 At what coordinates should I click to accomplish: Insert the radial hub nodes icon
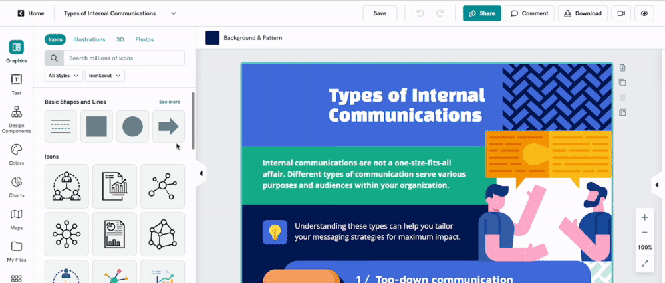pyautogui.click(x=66, y=234)
